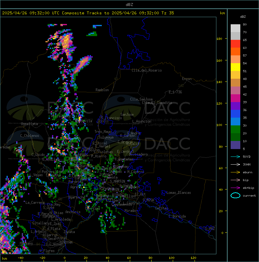Click the magenta eb+bip arrow symbol
The width and height of the screenshot is (259, 262).
coord(235,188)
